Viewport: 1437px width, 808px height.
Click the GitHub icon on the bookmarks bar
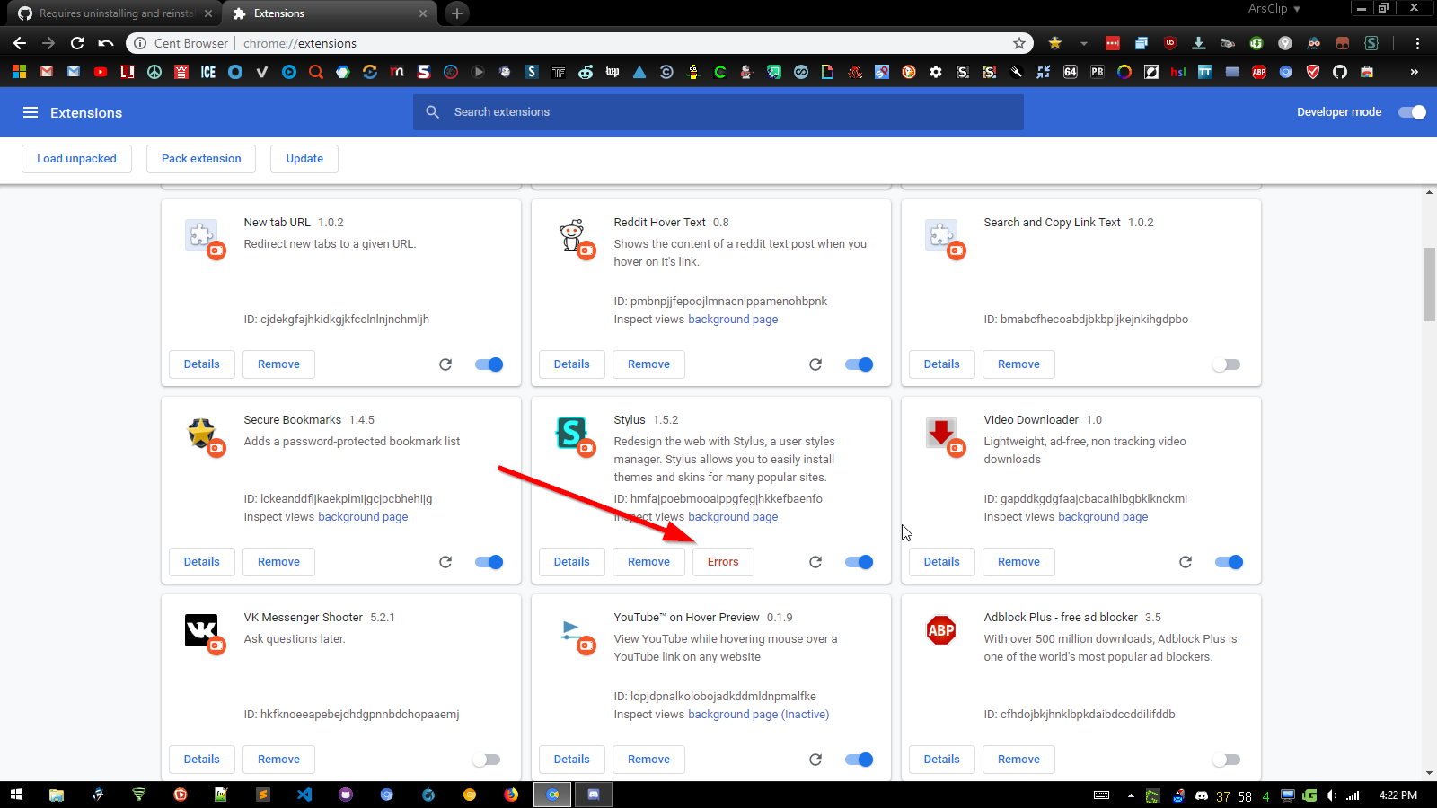pos(1339,72)
